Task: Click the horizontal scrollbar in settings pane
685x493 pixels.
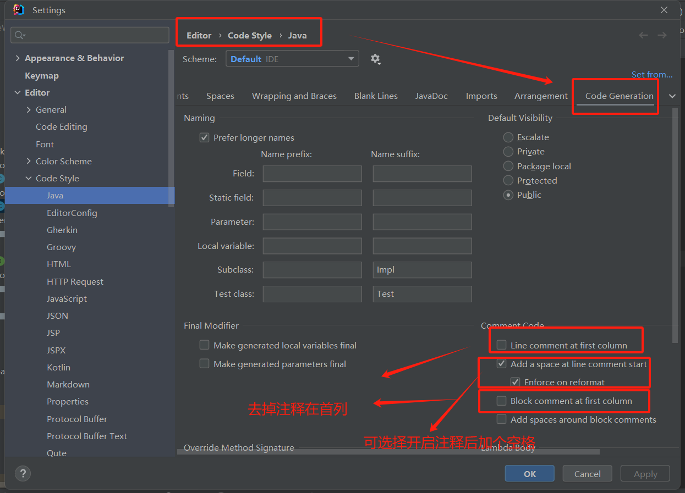Action: (x=388, y=452)
